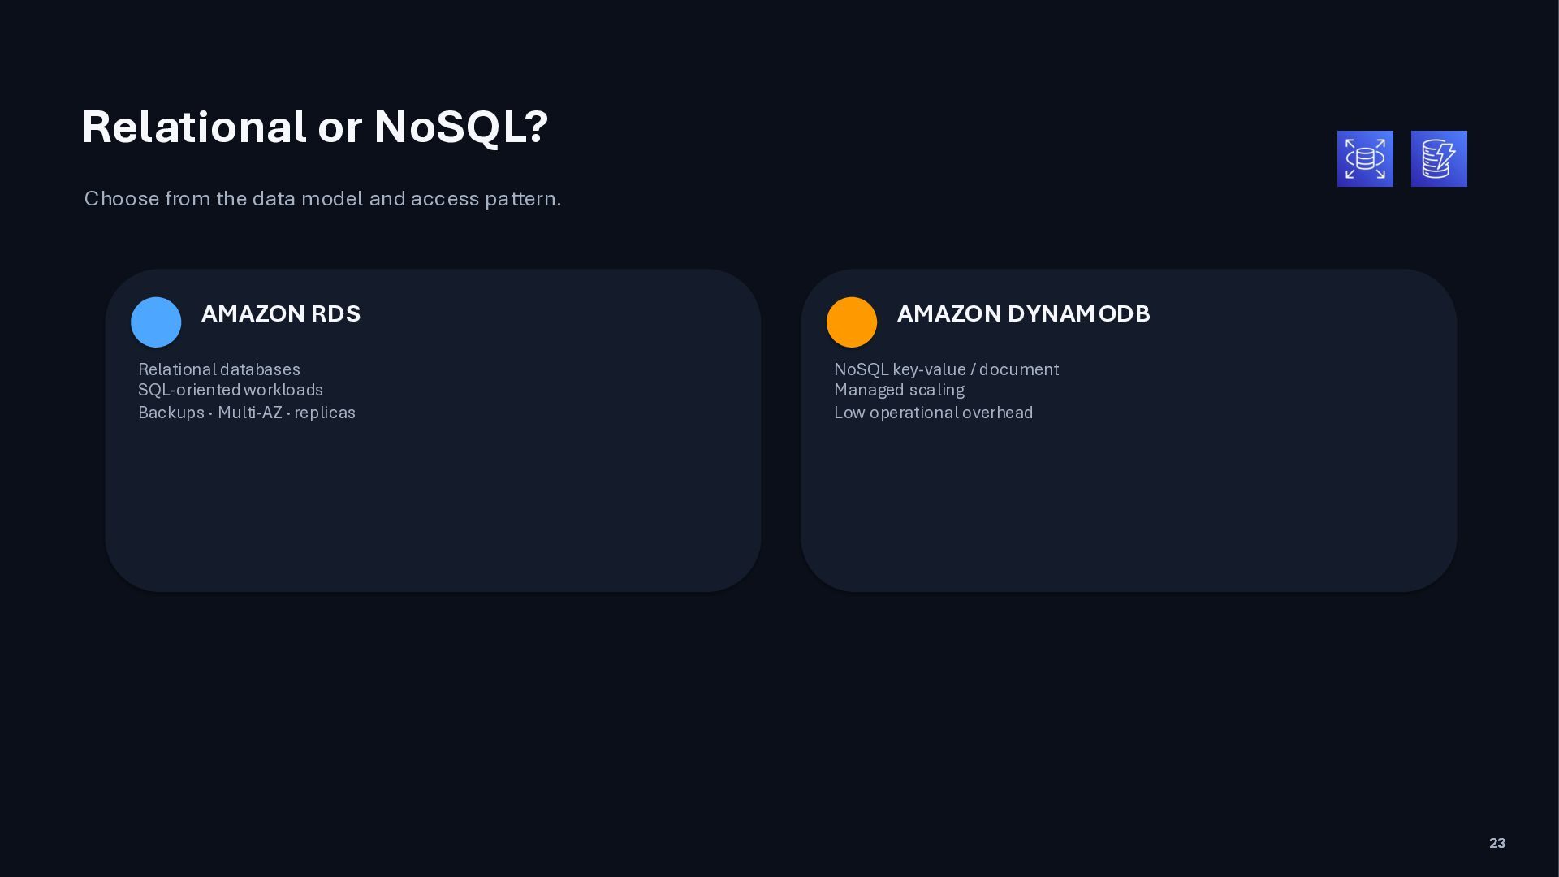Click the DynamoDB lightning database icon
The width and height of the screenshot is (1559, 877).
[1439, 158]
